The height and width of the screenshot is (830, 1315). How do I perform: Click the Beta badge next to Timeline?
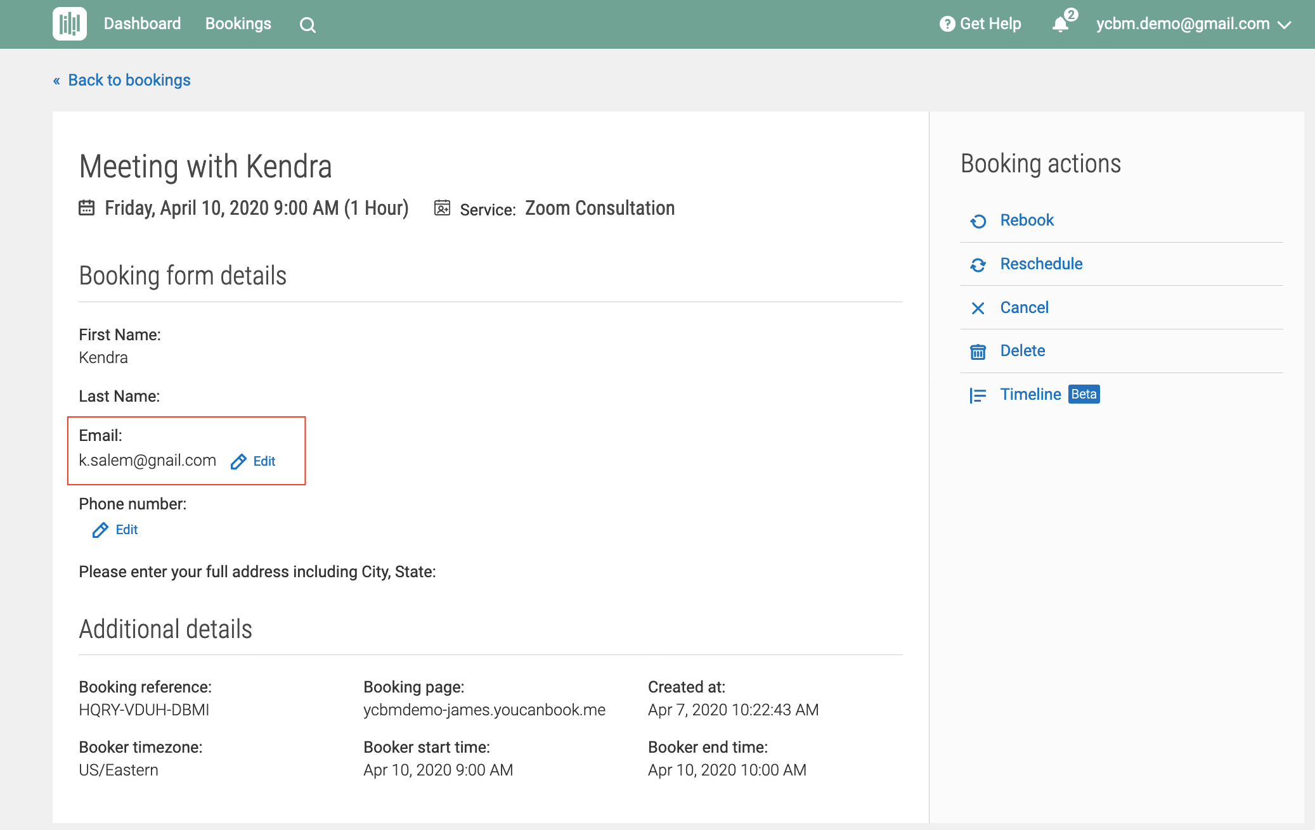pos(1084,394)
